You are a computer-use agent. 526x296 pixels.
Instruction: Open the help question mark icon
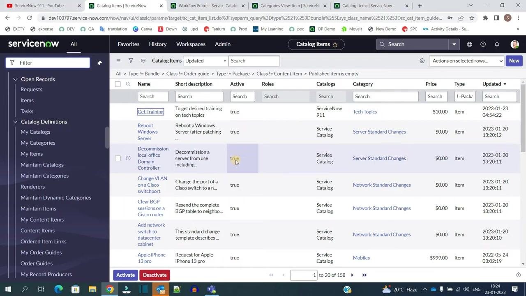tap(483, 44)
